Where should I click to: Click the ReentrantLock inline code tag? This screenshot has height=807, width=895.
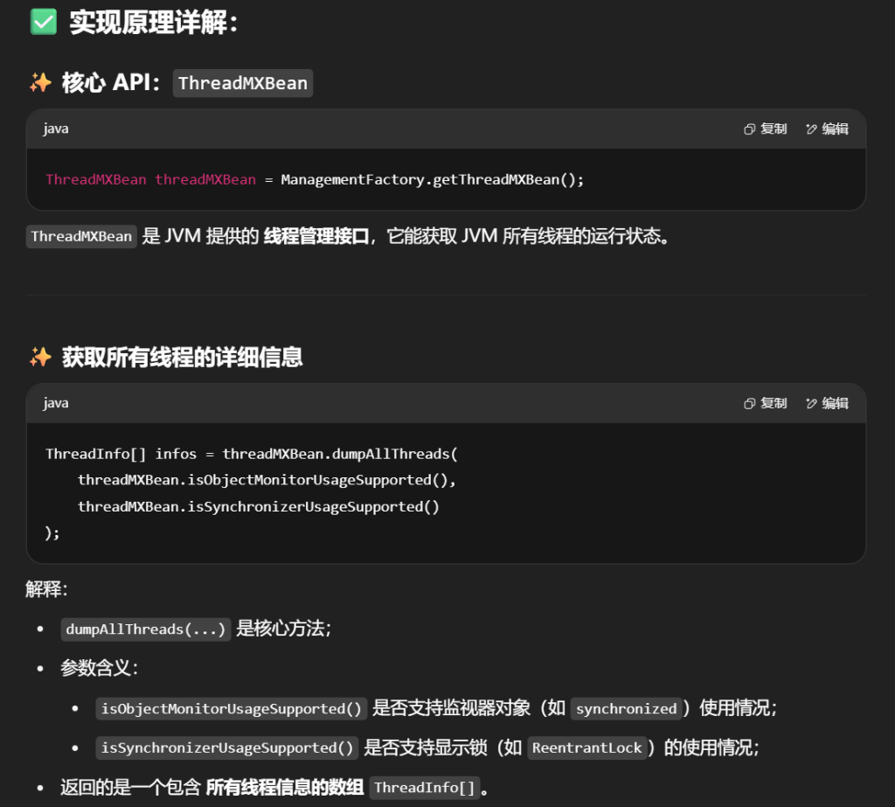tap(586, 748)
